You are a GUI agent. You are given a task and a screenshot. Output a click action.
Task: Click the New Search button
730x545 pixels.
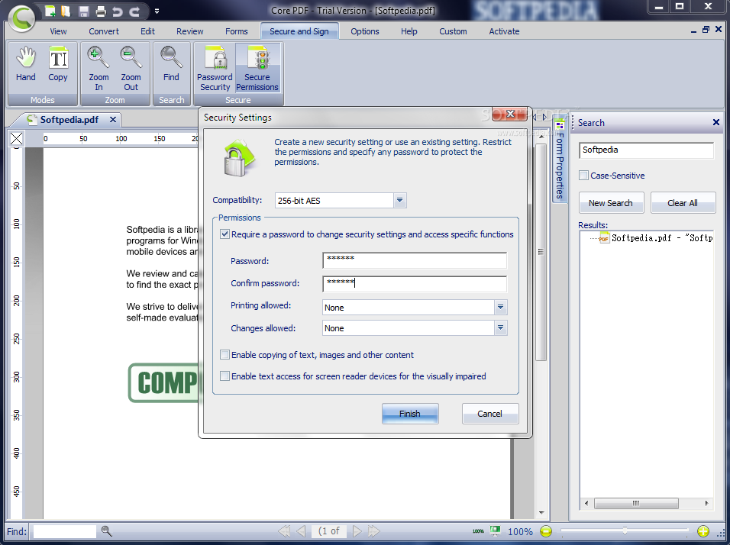pyautogui.click(x=611, y=203)
